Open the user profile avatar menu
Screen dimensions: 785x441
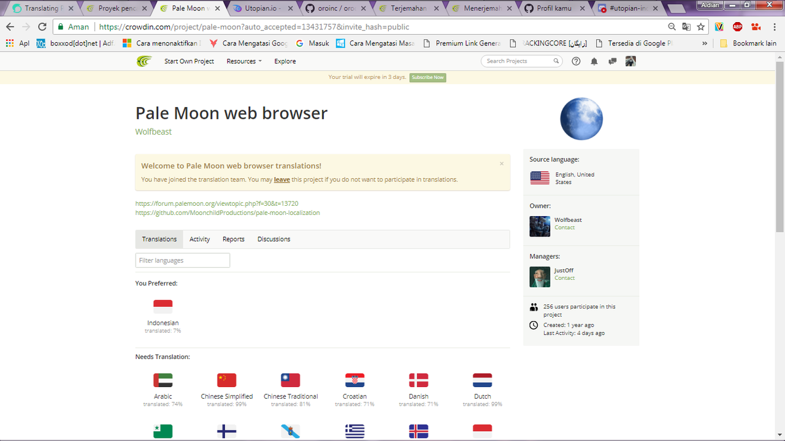630,61
